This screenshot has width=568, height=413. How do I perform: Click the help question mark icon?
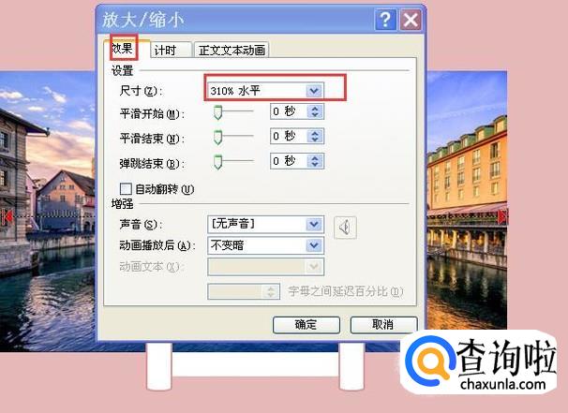[385, 20]
